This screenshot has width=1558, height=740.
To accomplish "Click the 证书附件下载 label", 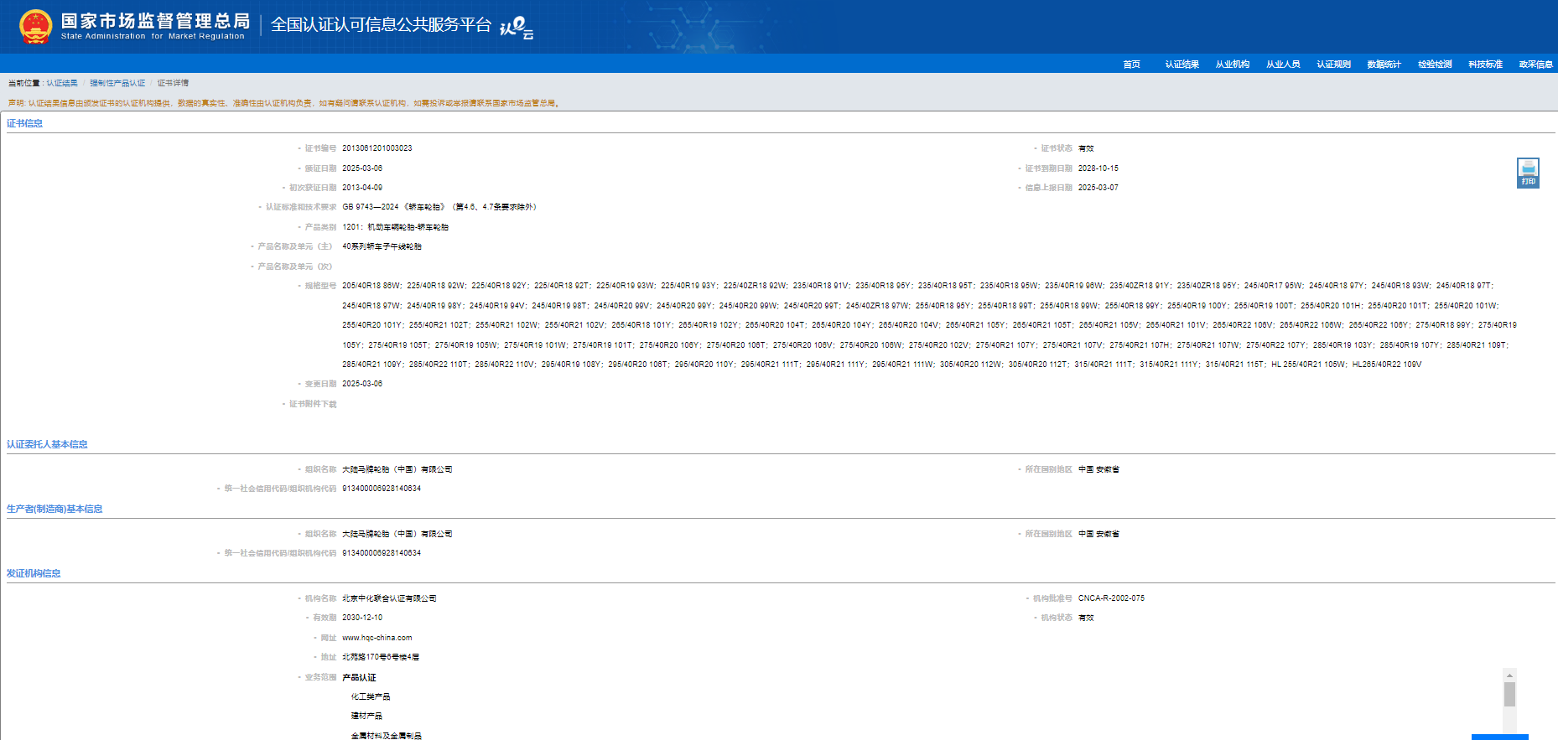I will tap(313, 404).
